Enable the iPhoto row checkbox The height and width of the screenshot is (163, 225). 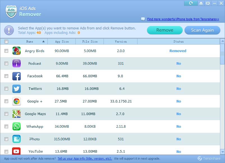[x=6, y=139]
